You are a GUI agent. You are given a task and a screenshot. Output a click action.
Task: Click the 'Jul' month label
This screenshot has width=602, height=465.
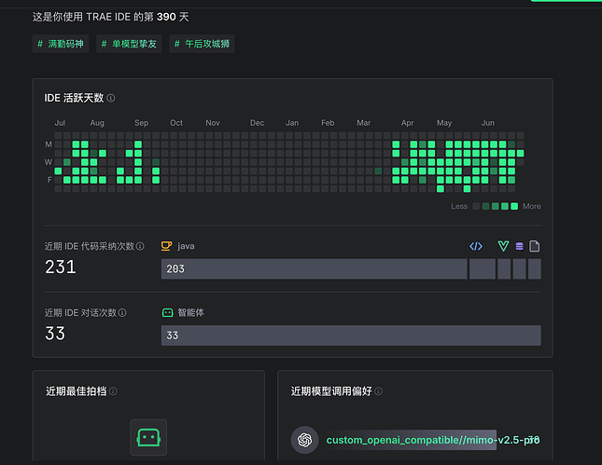click(60, 123)
